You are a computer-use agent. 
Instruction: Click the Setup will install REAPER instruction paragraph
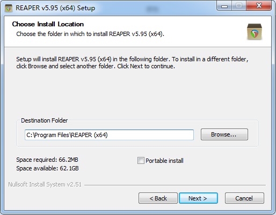click(x=132, y=62)
